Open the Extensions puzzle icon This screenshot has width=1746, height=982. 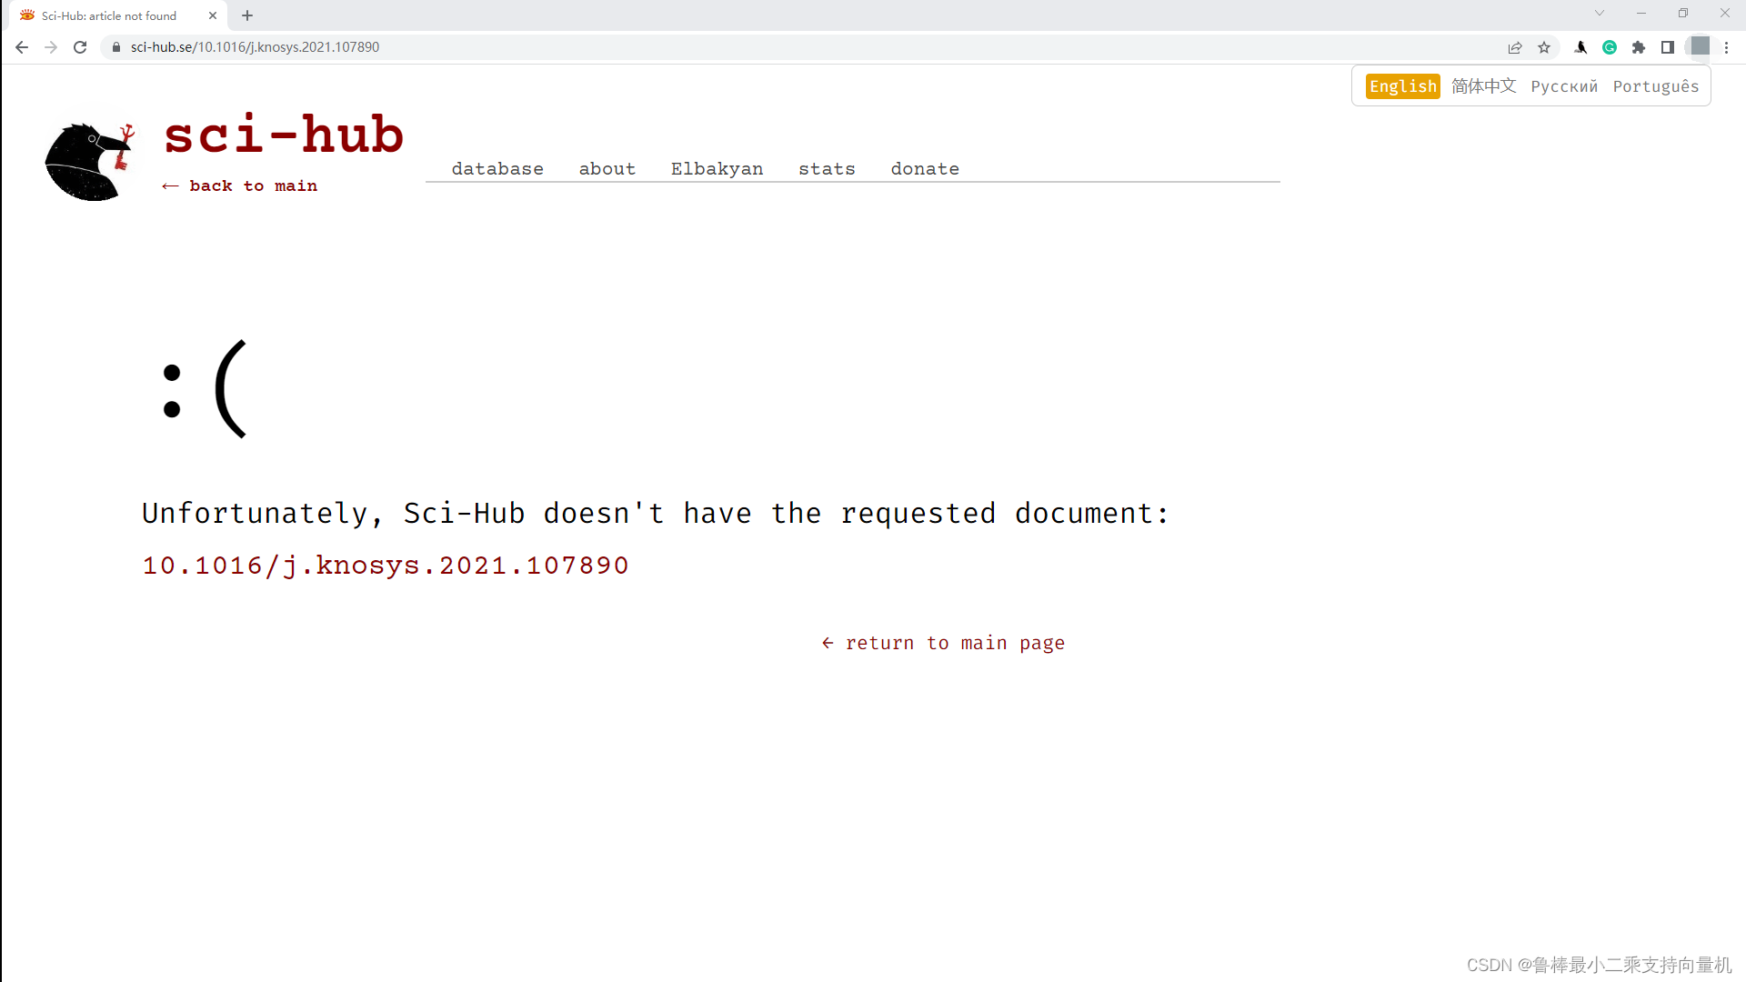pyautogui.click(x=1639, y=47)
